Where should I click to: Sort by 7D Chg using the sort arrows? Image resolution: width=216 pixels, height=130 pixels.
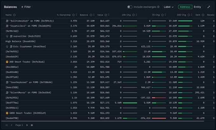point(165,15)
